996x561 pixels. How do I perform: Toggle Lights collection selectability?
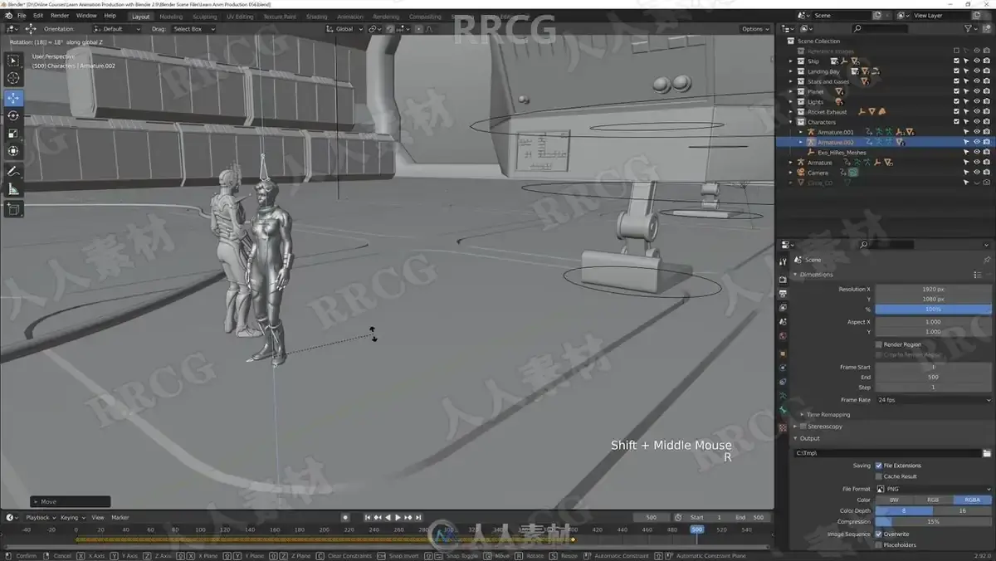click(966, 101)
